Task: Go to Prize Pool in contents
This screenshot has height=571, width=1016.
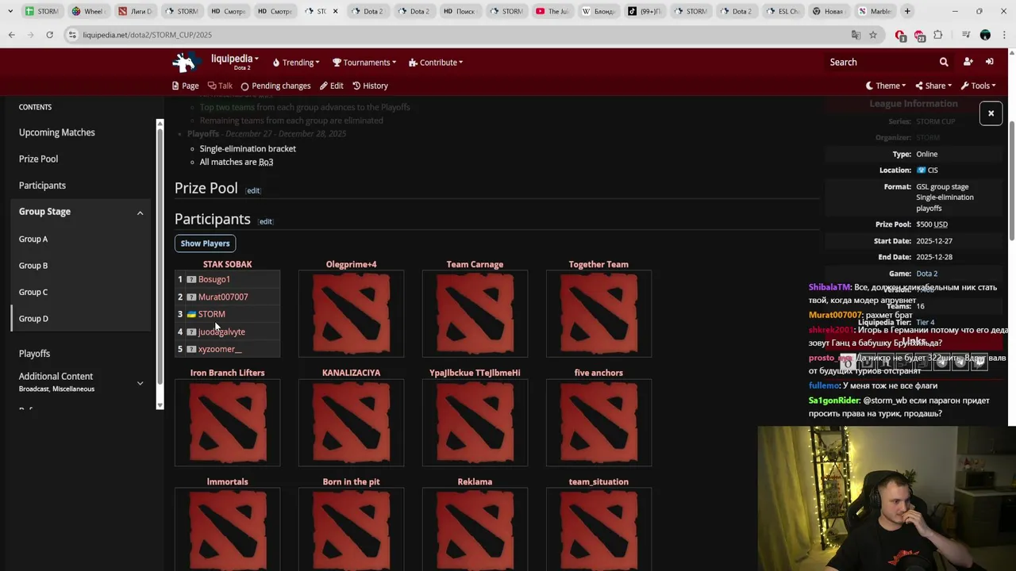Action: [x=38, y=159]
